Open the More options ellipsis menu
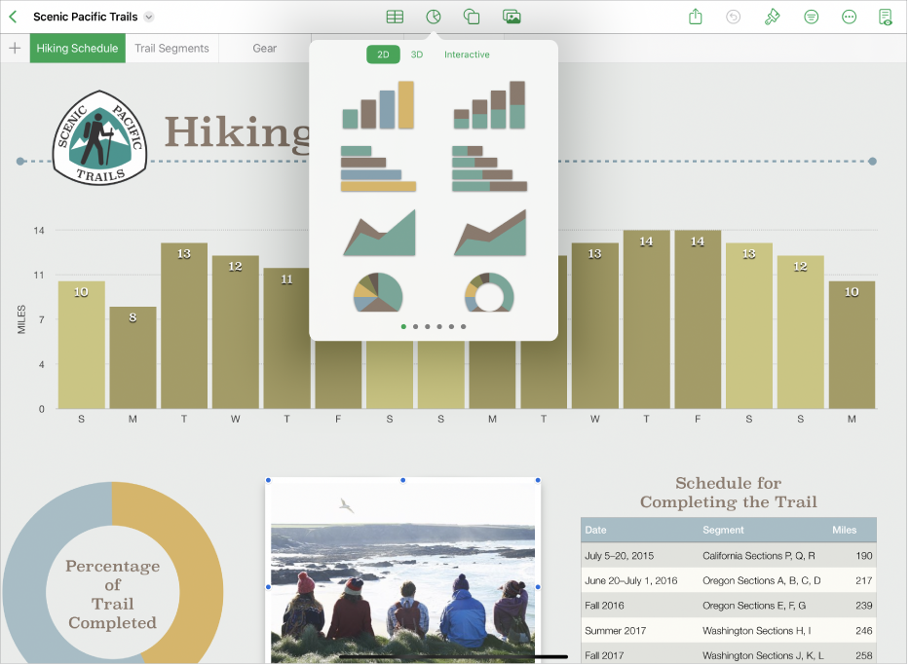Viewport: 910px width, 666px height. (849, 17)
